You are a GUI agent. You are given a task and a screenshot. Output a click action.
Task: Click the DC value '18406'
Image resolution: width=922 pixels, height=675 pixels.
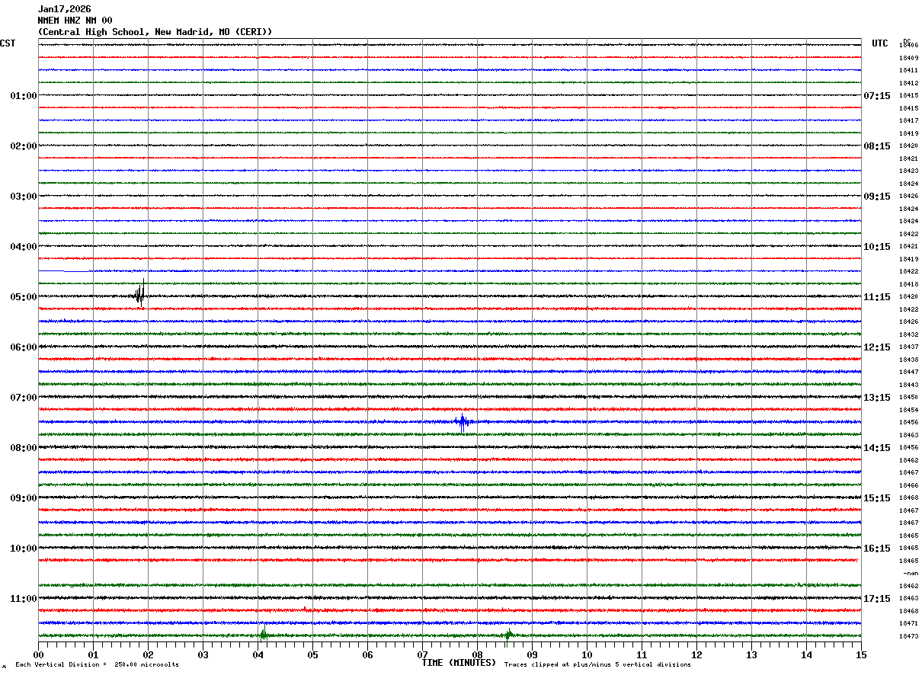pos(908,46)
